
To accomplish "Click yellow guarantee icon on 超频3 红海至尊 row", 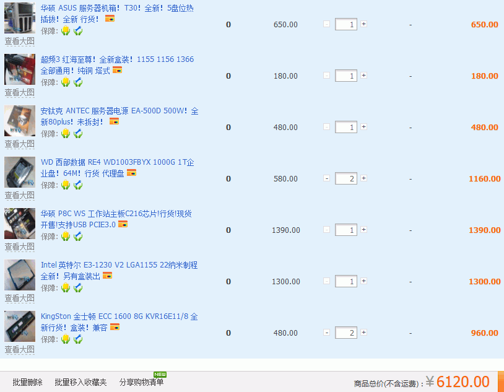I will pyautogui.click(x=66, y=82).
